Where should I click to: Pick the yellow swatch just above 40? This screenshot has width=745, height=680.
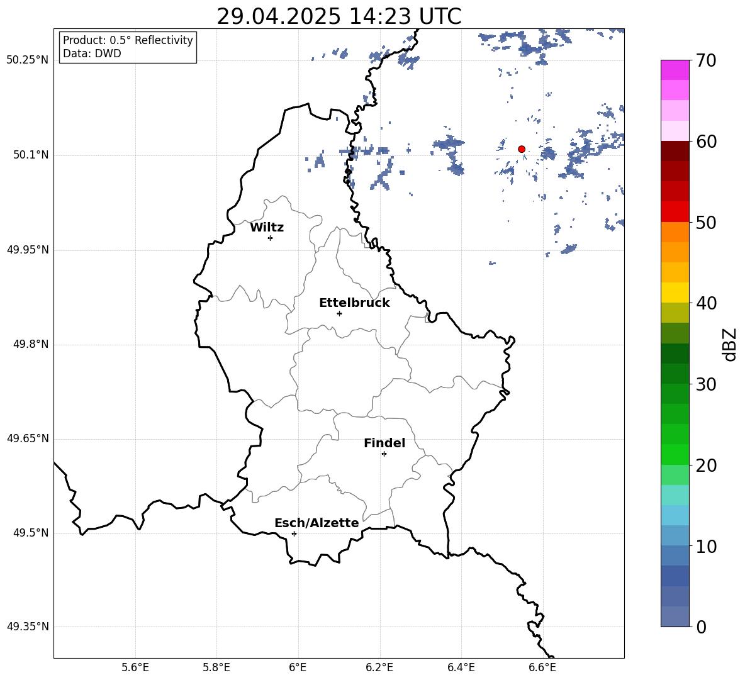tap(675, 293)
